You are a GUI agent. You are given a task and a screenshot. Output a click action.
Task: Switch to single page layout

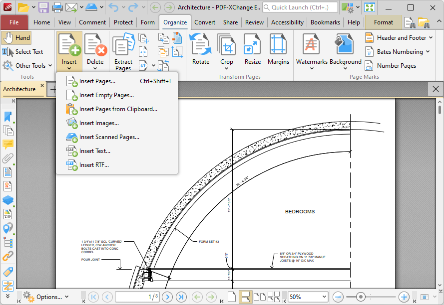(x=232, y=297)
